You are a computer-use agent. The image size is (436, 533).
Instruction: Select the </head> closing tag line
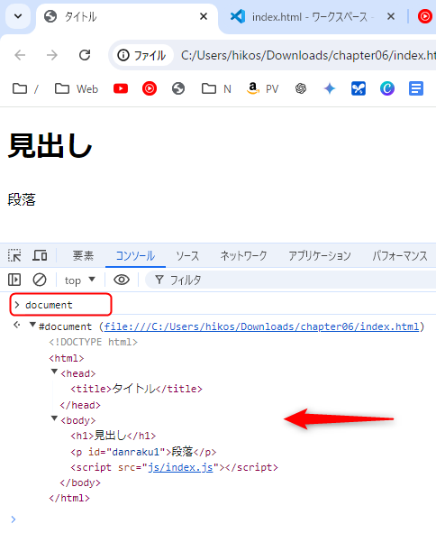(80, 405)
